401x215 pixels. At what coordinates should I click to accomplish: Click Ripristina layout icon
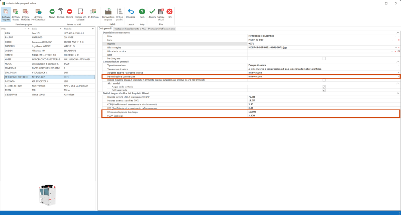coord(131,12)
